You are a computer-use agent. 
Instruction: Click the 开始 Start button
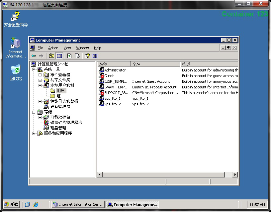[11, 204]
